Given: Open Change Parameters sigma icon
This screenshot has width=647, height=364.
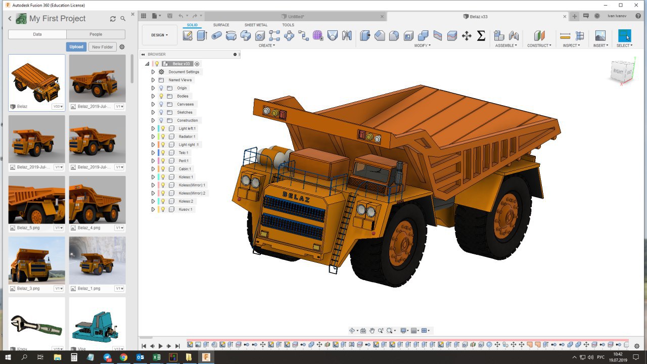Looking at the screenshot, I should [x=481, y=35].
